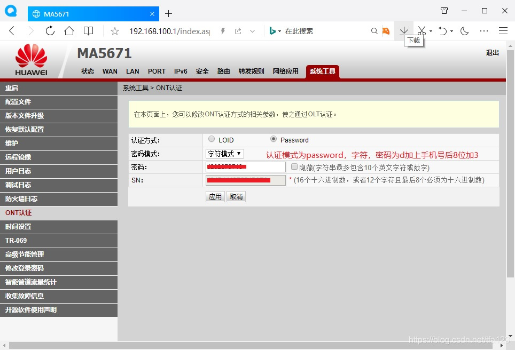Open the WAN tab
Viewport: 515px width, 350px height.
coord(110,71)
